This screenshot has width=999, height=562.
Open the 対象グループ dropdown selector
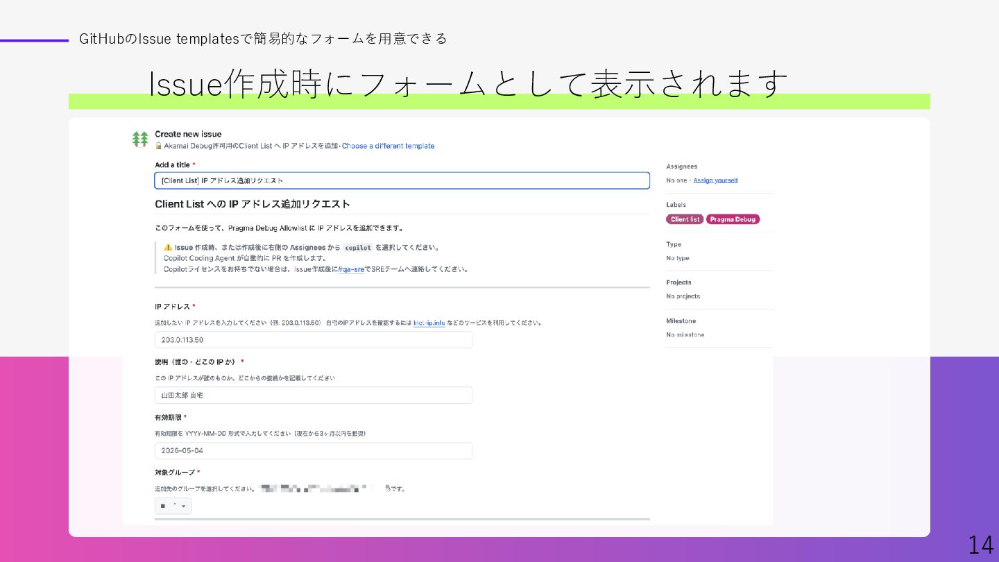[173, 506]
